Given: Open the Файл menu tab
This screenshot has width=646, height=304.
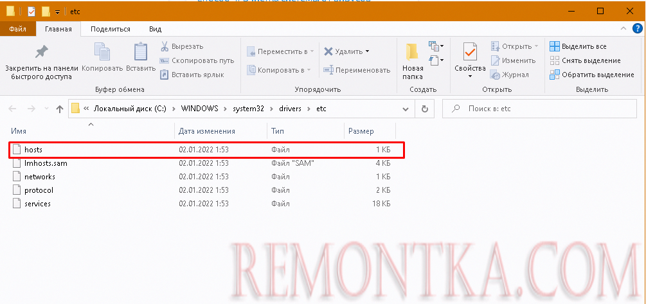Looking at the screenshot, I should pos(18,30).
